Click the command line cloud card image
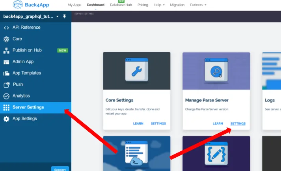Screen dimensions: 281x171 (x=137, y=153)
